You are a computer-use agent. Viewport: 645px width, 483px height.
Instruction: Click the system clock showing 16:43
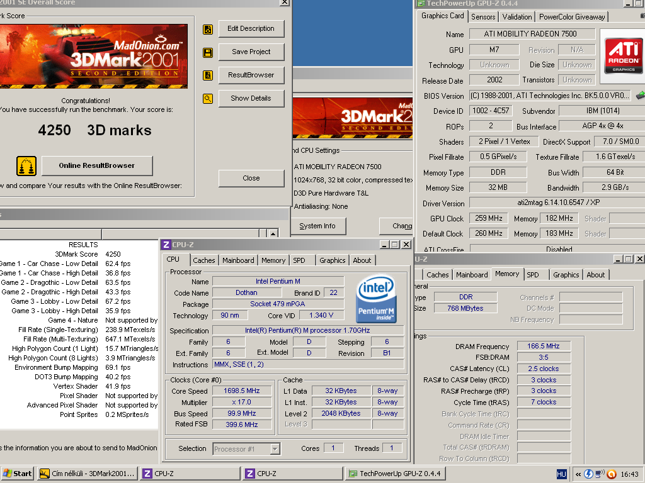point(629,474)
